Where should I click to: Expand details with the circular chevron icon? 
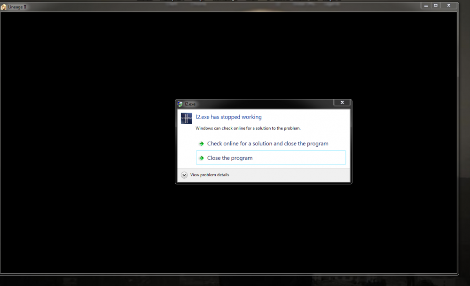184,175
